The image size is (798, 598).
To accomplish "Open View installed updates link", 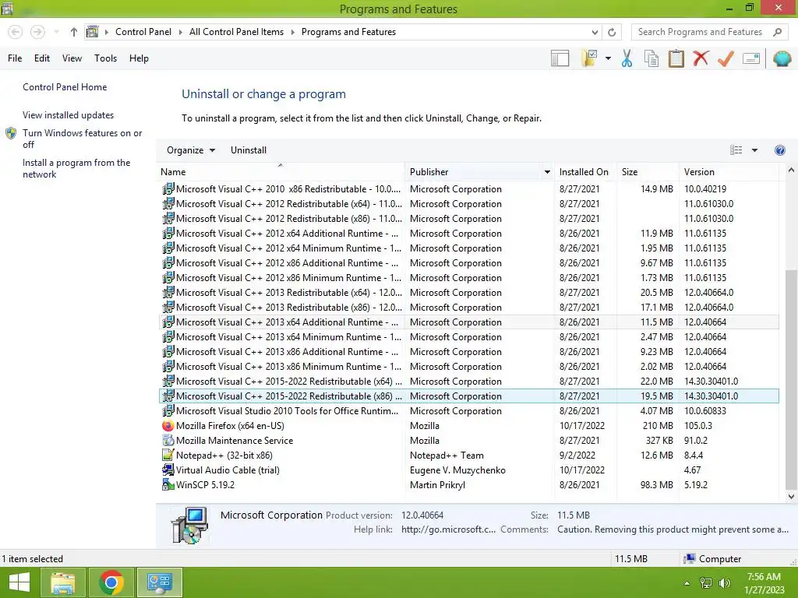I will click(69, 115).
